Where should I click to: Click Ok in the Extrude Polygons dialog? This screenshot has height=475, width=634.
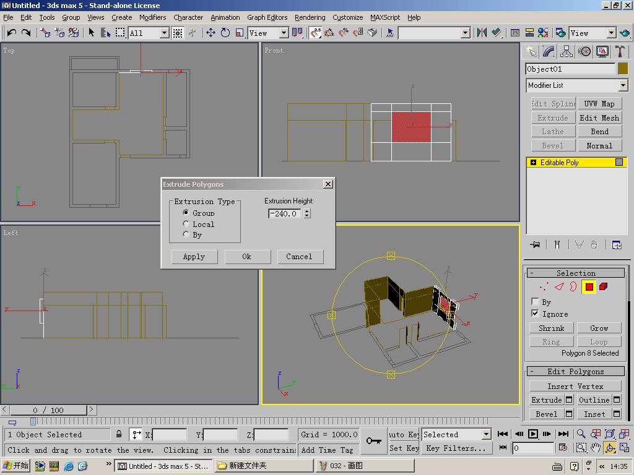point(247,257)
